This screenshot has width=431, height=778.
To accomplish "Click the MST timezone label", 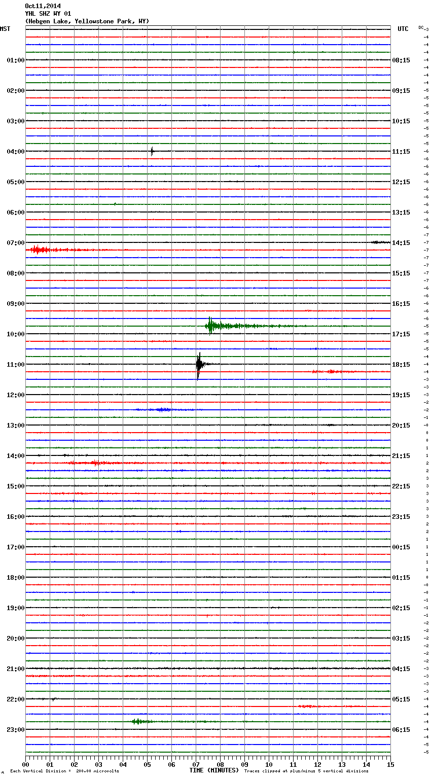I will [5, 29].
